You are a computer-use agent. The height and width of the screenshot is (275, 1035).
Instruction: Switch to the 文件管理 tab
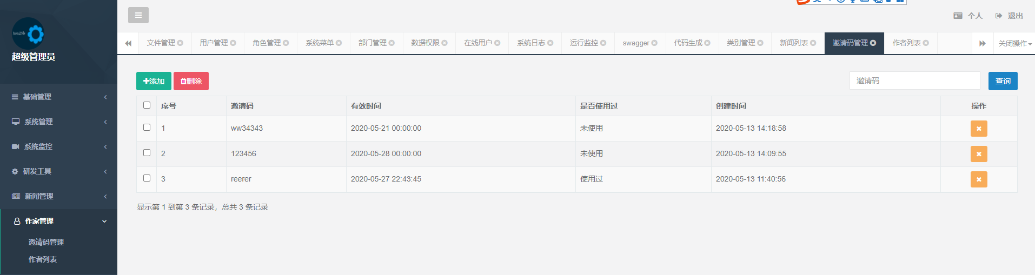[161, 43]
